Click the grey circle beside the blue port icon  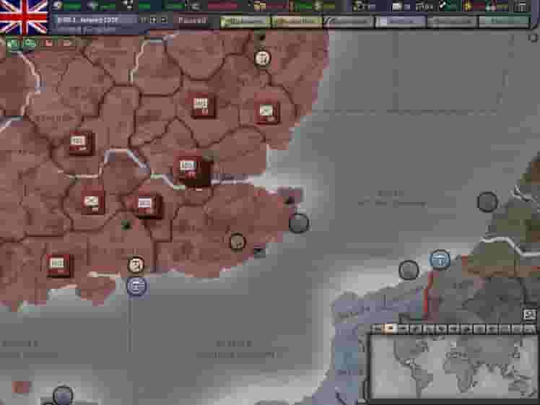(x=409, y=270)
